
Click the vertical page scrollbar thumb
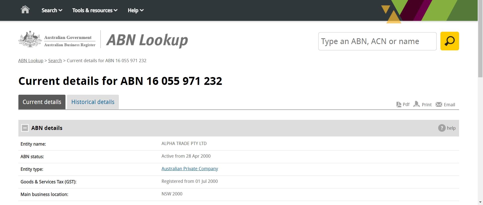click(x=480, y=39)
